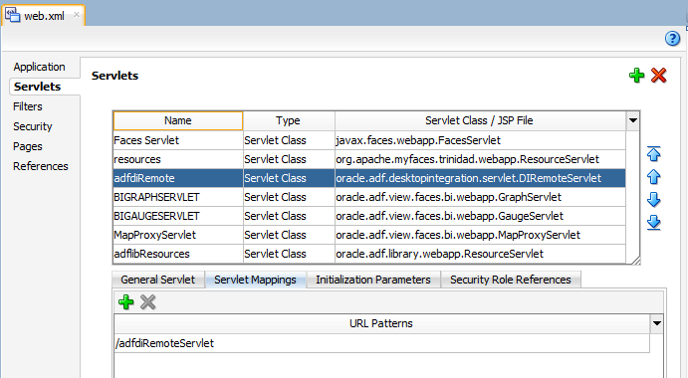The image size is (688, 378).
Task: Move selected servlet up one row
Action: pos(654,177)
